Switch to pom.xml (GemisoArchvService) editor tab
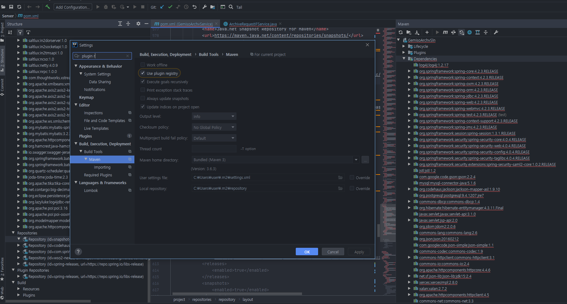This screenshot has height=304, width=567. coord(186,24)
